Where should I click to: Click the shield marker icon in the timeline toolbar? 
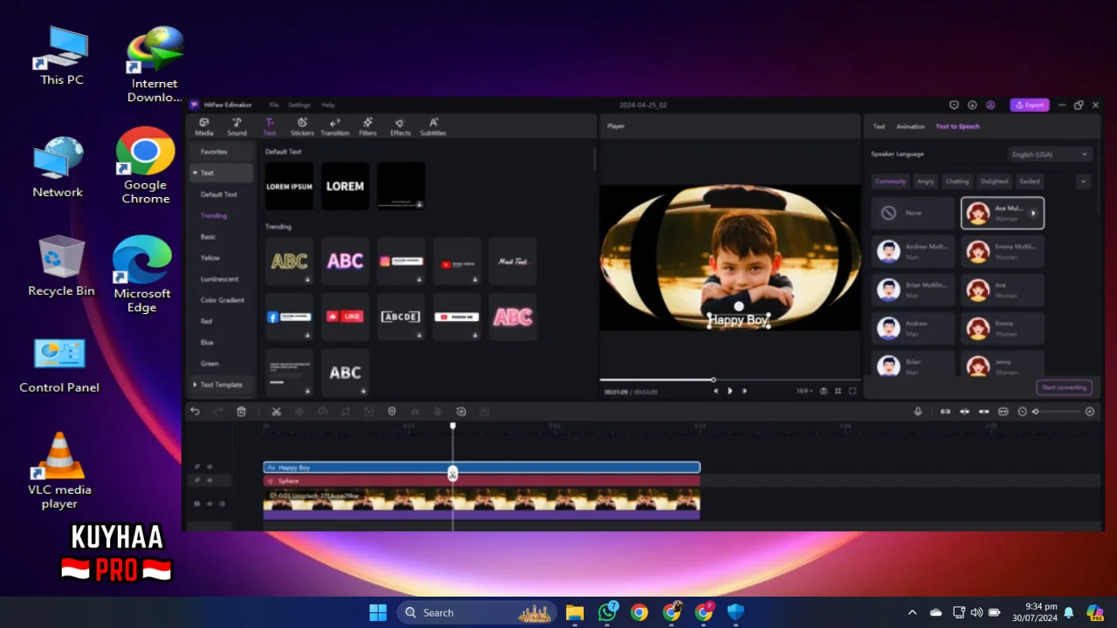(x=392, y=412)
